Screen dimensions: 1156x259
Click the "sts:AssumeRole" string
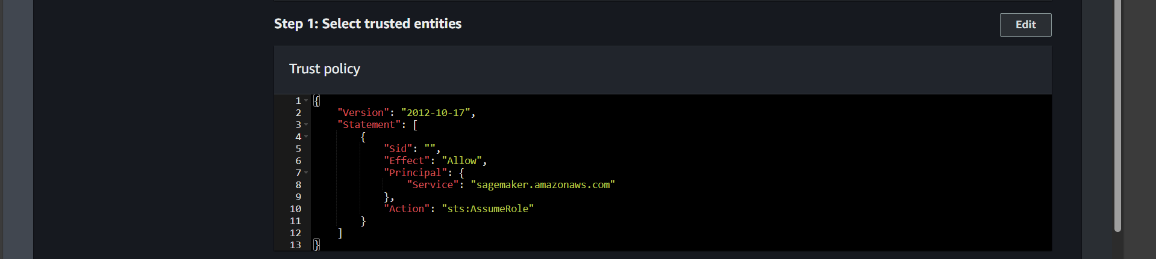pos(487,209)
